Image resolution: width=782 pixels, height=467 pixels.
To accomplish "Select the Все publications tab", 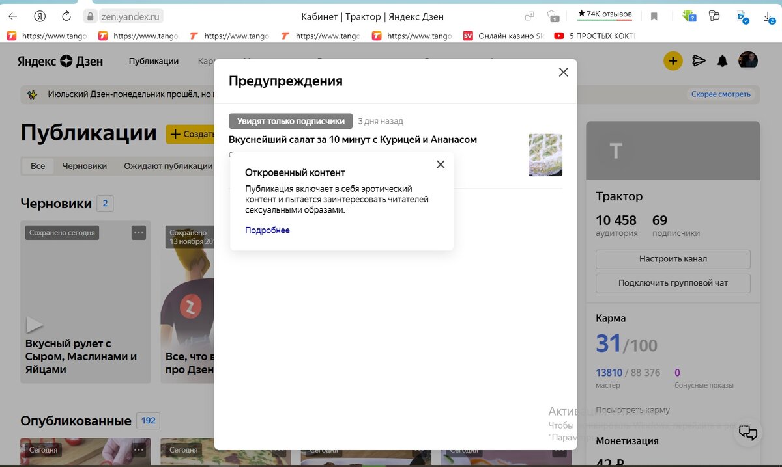I will point(38,166).
